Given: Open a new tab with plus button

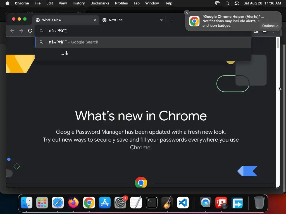Looking at the screenshot, I should [172, 20].
